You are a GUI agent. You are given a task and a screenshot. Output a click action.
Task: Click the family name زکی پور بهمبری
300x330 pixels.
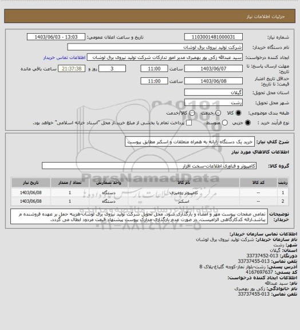pos(250,289)
